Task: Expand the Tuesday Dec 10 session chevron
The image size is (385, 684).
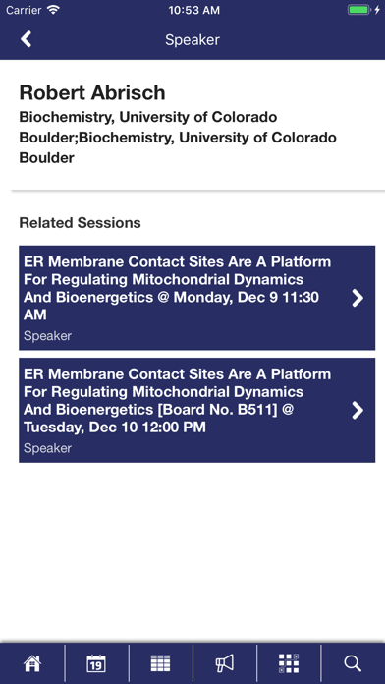Action: [x=357, y=411]
